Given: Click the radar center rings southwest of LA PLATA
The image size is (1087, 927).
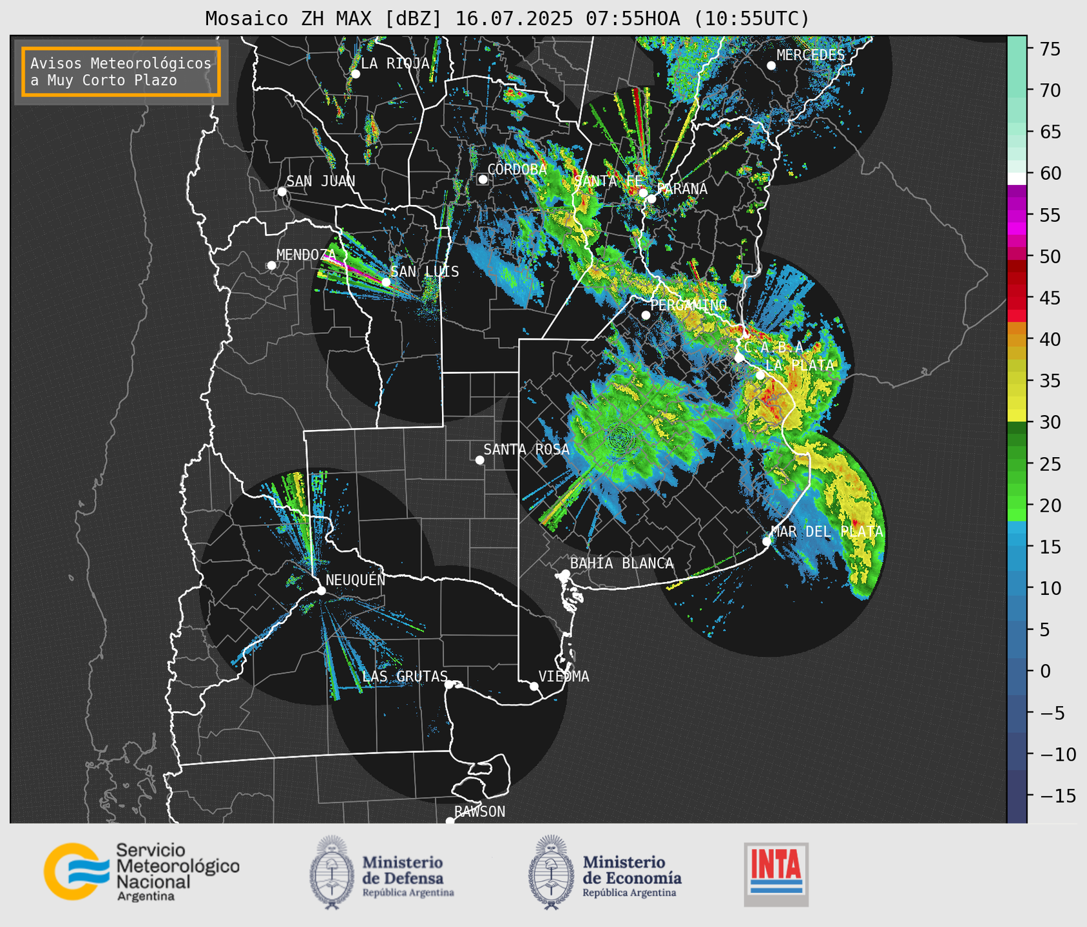Looking at the screenshot, I should [620, 440].
